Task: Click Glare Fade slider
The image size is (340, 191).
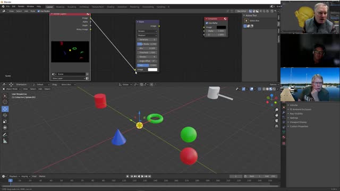Action: (x=147, y=65)
